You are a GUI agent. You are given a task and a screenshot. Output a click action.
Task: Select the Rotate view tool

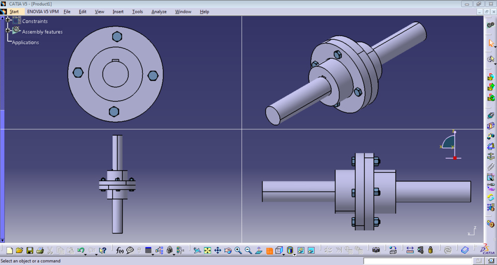click(228, 251)
